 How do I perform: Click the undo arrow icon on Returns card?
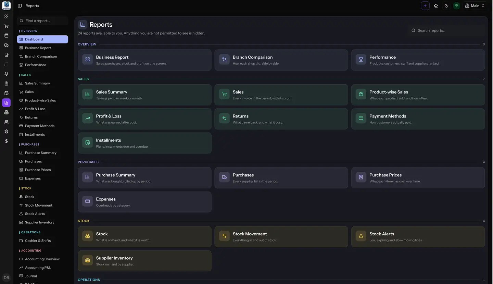point(224,119)
